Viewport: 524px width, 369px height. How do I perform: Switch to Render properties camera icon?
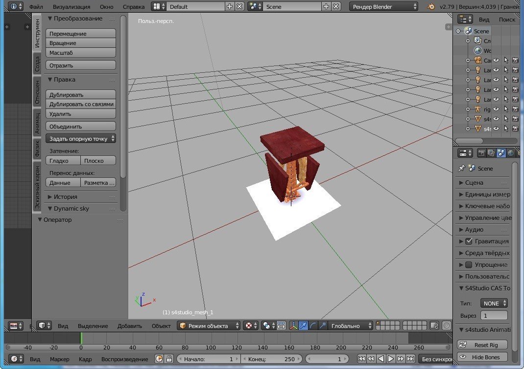coord(481,153)
